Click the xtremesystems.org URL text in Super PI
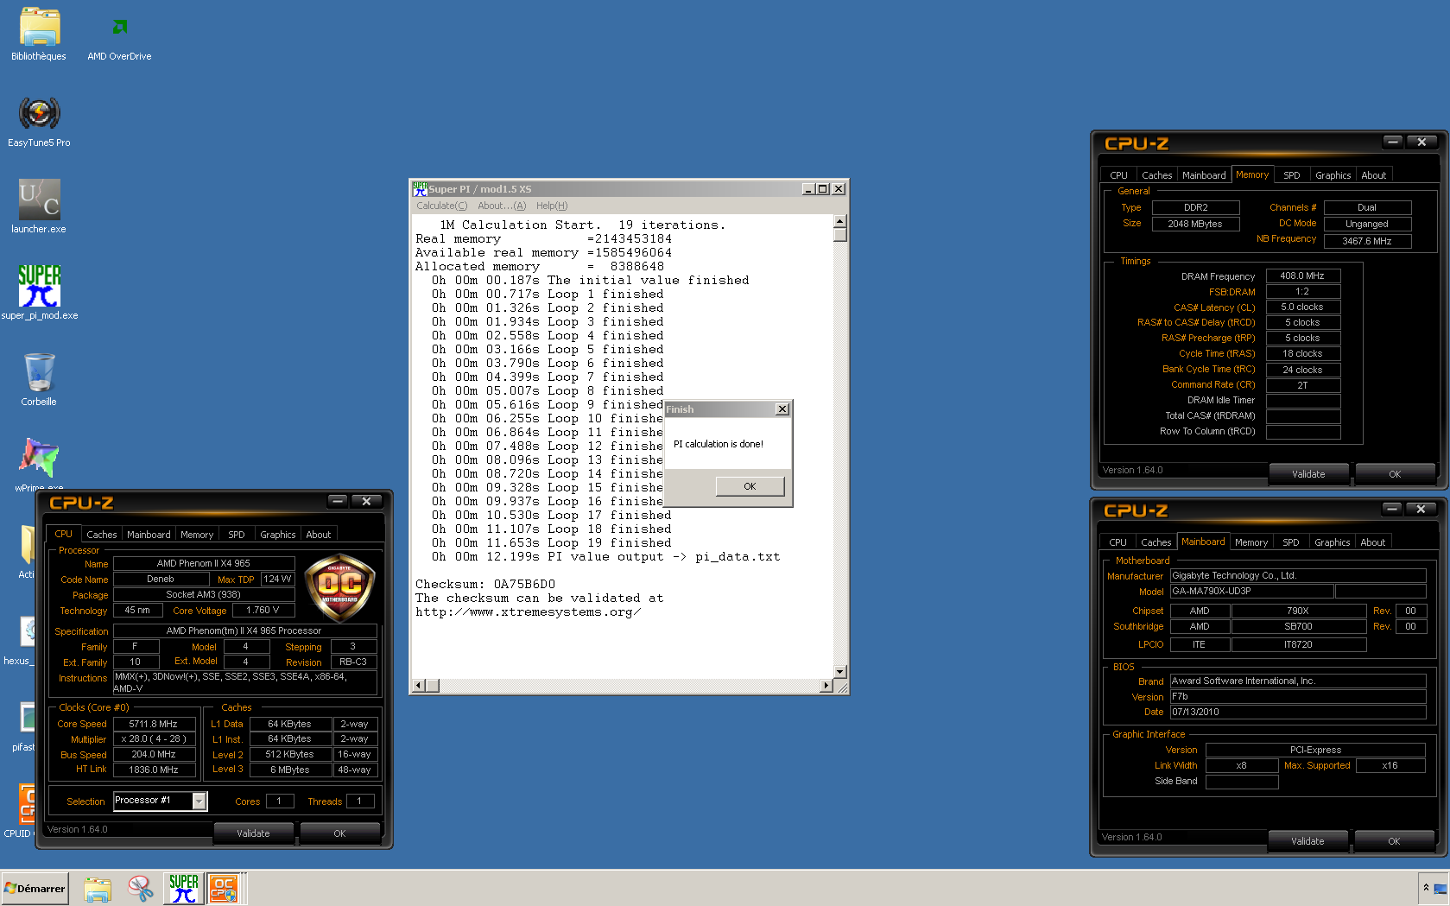This screenshot has width=1450, height=906. 528,611
